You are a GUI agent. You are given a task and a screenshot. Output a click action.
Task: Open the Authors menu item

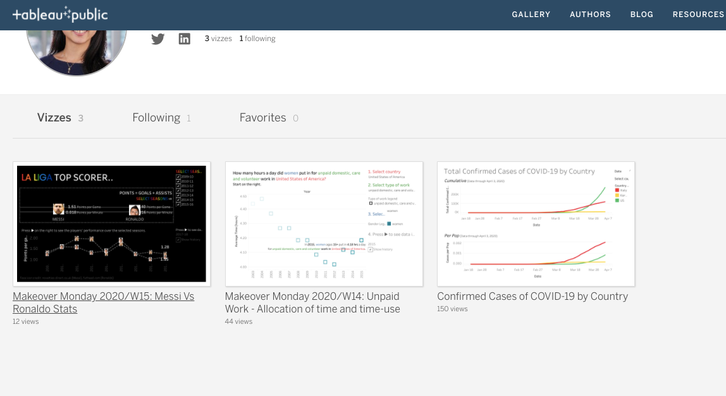point(590,15)
